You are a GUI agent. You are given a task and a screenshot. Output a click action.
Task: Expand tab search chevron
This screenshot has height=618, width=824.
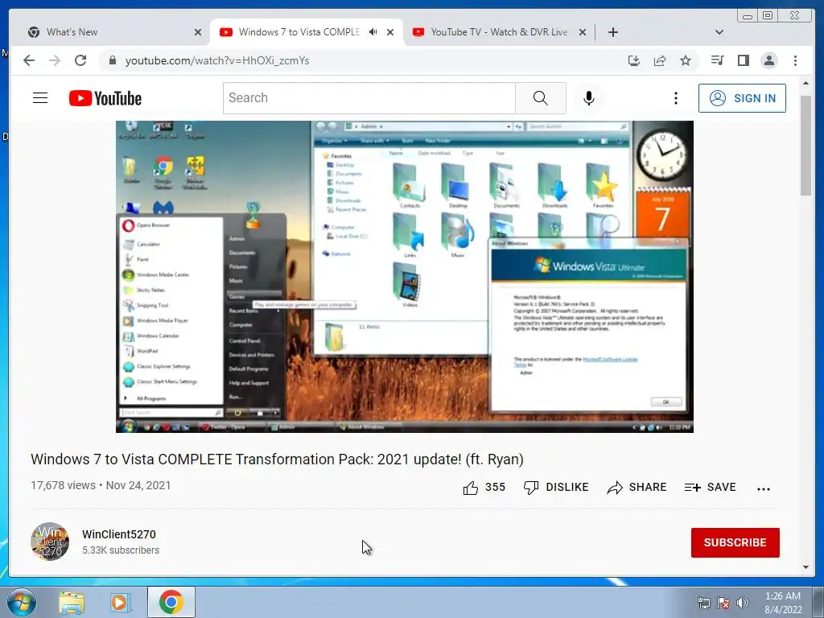pyautogui.click(x=719, y=32)
